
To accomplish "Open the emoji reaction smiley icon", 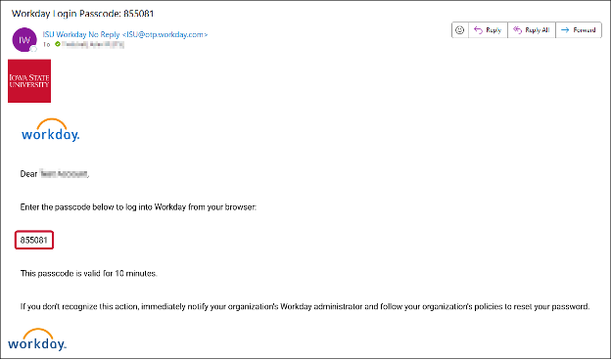I will (460, 30).
